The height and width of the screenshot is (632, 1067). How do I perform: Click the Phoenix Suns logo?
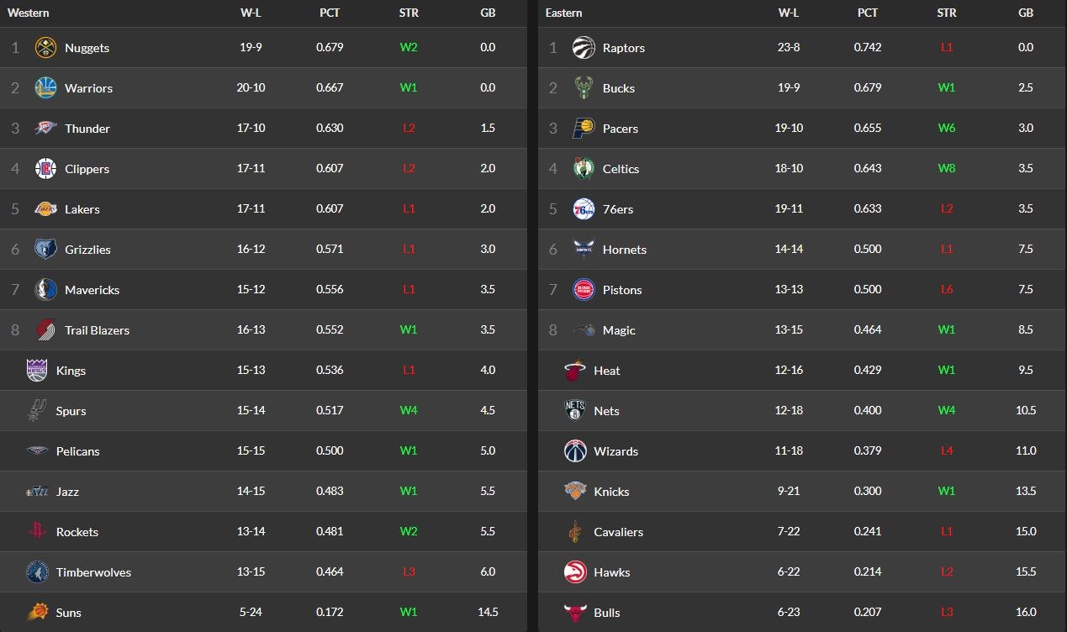pos(37,613)
